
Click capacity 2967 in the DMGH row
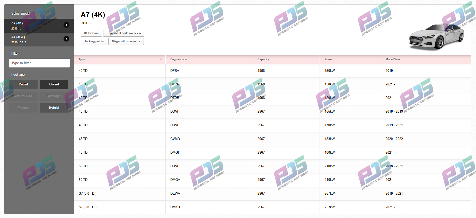(x=261, y=153)
